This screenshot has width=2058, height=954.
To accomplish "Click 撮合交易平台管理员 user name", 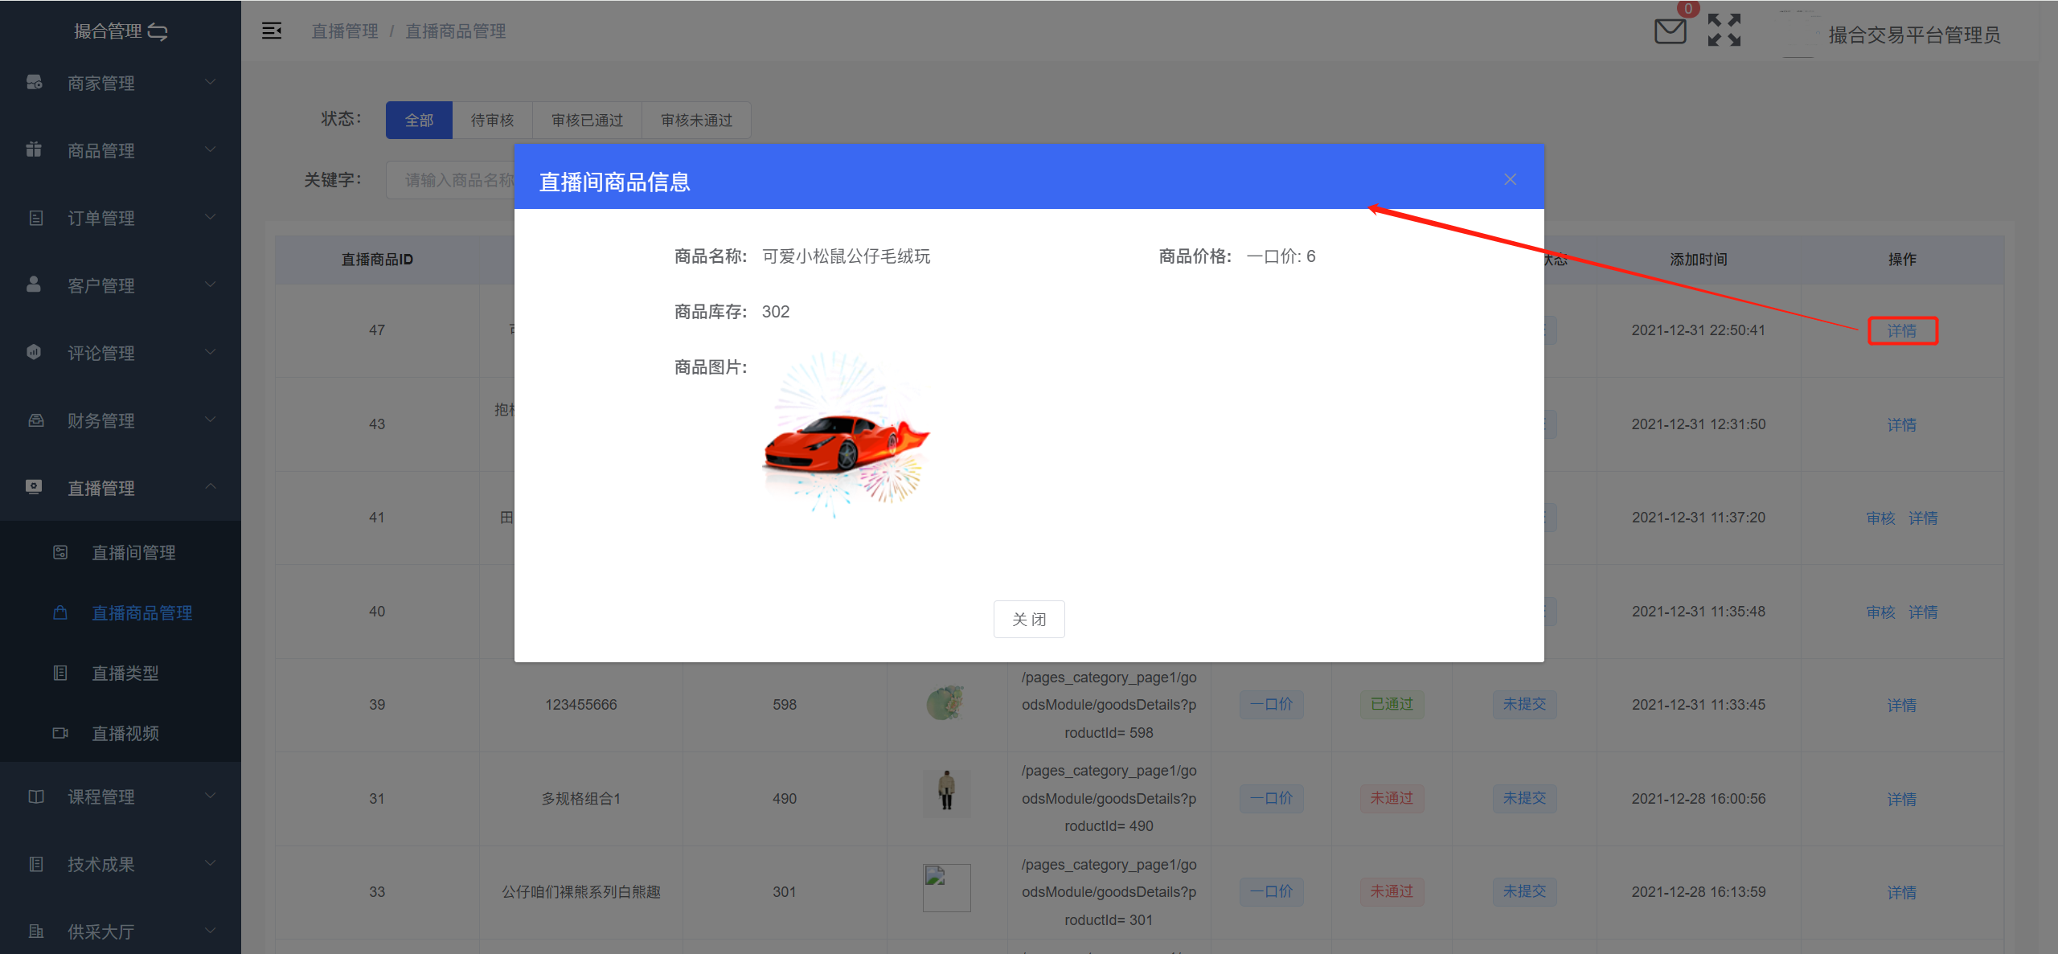I will click(1914, 35).
